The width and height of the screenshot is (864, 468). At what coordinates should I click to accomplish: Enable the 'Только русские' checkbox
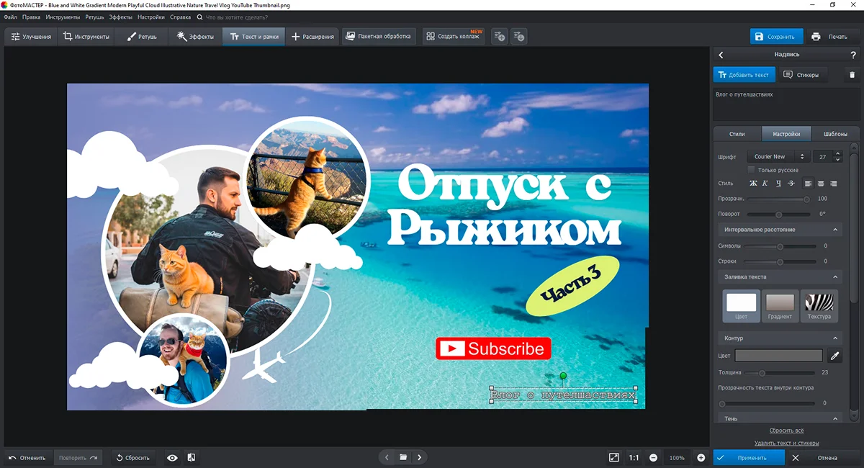[752, 170]
